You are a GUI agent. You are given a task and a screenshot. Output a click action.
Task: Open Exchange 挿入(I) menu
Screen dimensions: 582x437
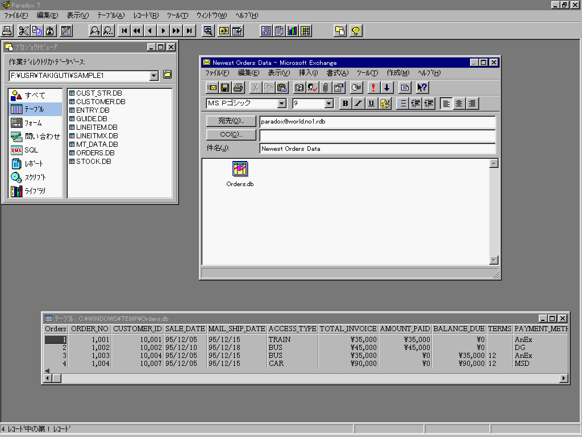[309, 73]
